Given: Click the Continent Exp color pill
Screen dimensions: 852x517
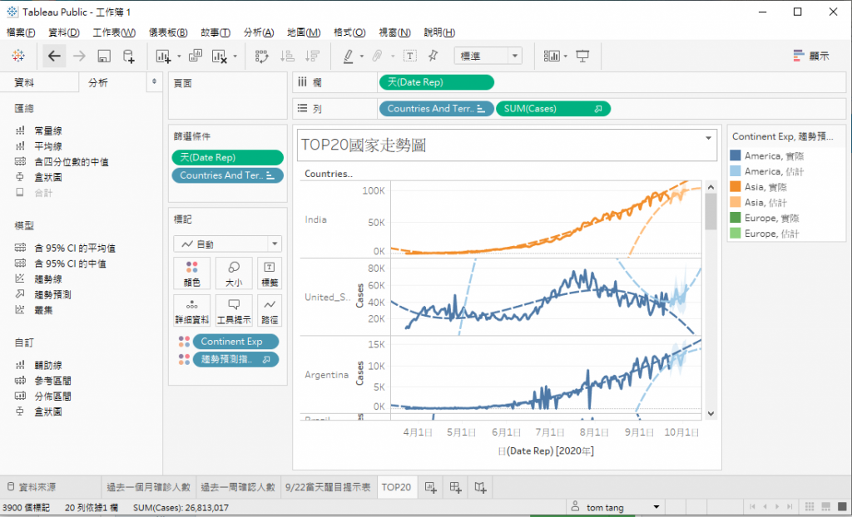Looking at the screenshot, I should click(235, 342).
